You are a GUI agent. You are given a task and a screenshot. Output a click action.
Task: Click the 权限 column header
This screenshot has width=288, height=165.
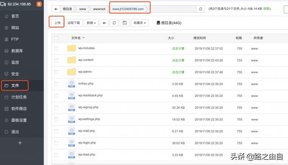238,38
